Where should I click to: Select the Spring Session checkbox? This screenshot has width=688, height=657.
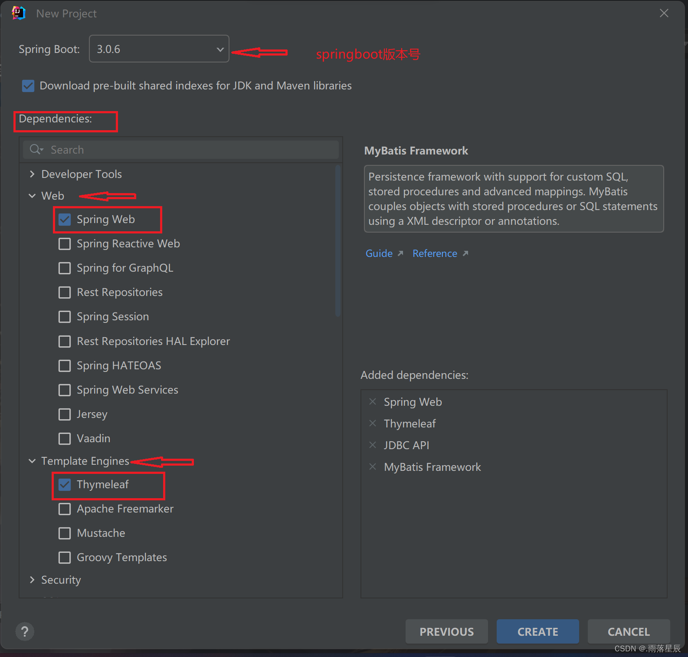coord(65,317)
